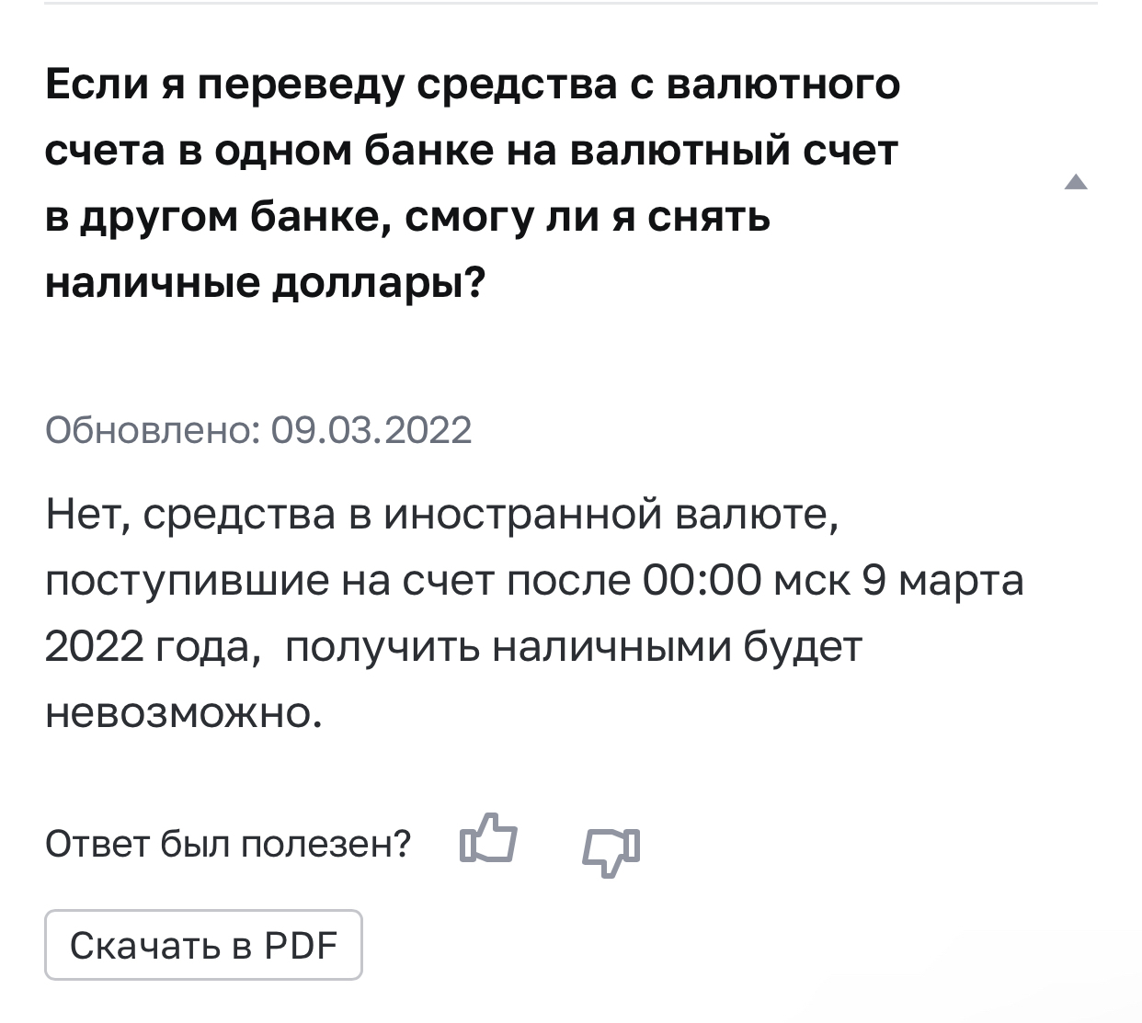The height and width of the screenshot is (1023, 1142).
Task: Click the date '09.03.2022' in the update note
Action: (x=371, y=430)
